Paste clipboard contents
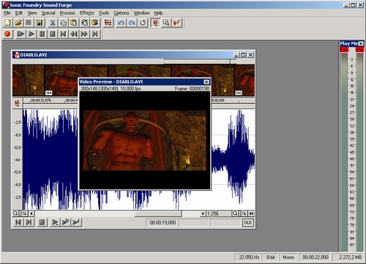The image size is (366, 264). [x=73, y=23]
